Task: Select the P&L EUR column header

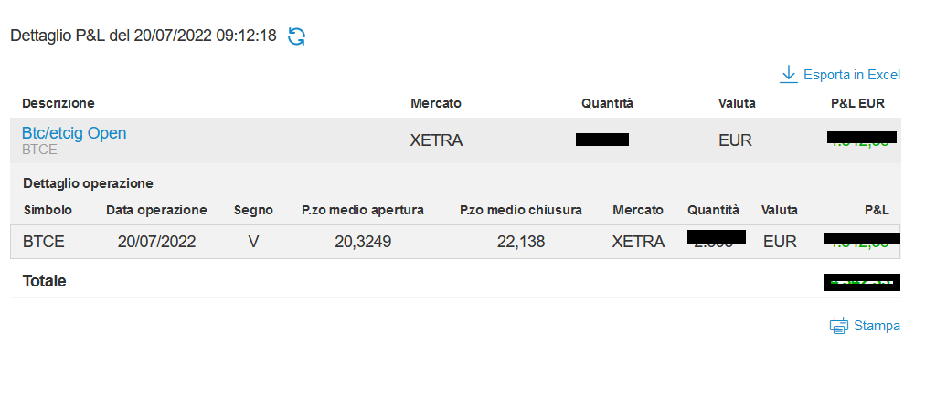Action: pos(857,103)
